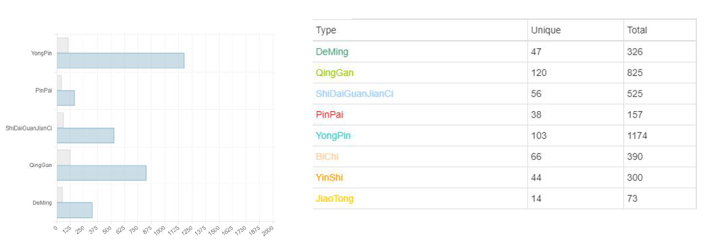Click the blue DeMing chart bar

(75, 210)
